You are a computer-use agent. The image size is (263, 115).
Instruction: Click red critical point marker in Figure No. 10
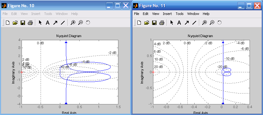pyautogui.click(x=21, y=72)
